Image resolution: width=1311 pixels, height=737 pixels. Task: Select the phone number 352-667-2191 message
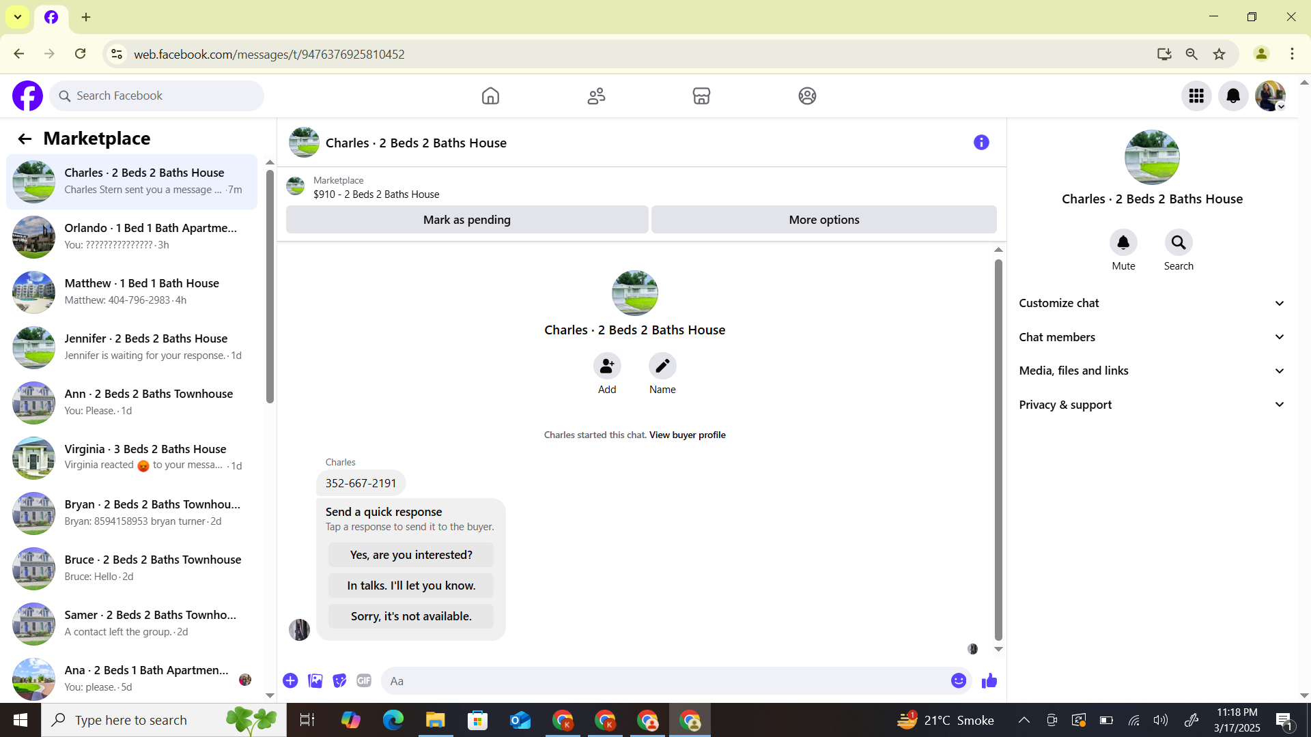[x=361, y=483]
